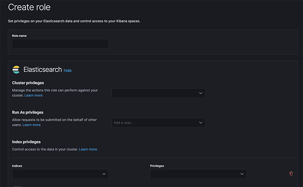
Task: Click the Role name field label
Action: (19, 36)
